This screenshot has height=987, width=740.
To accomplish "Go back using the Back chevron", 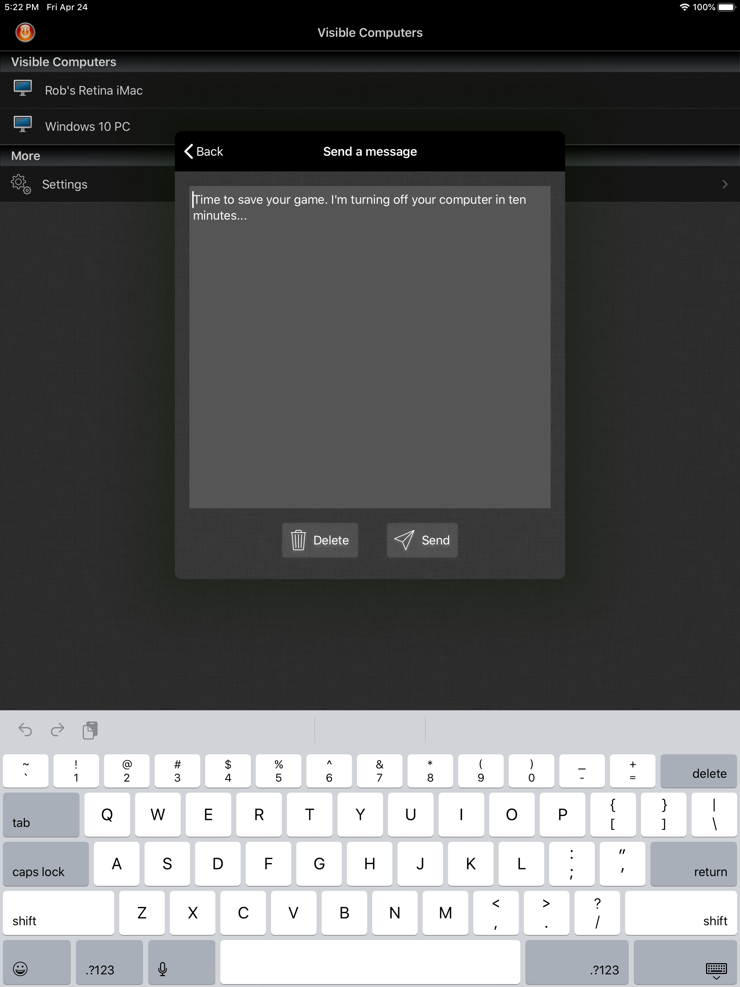I will tap(203, 152).
